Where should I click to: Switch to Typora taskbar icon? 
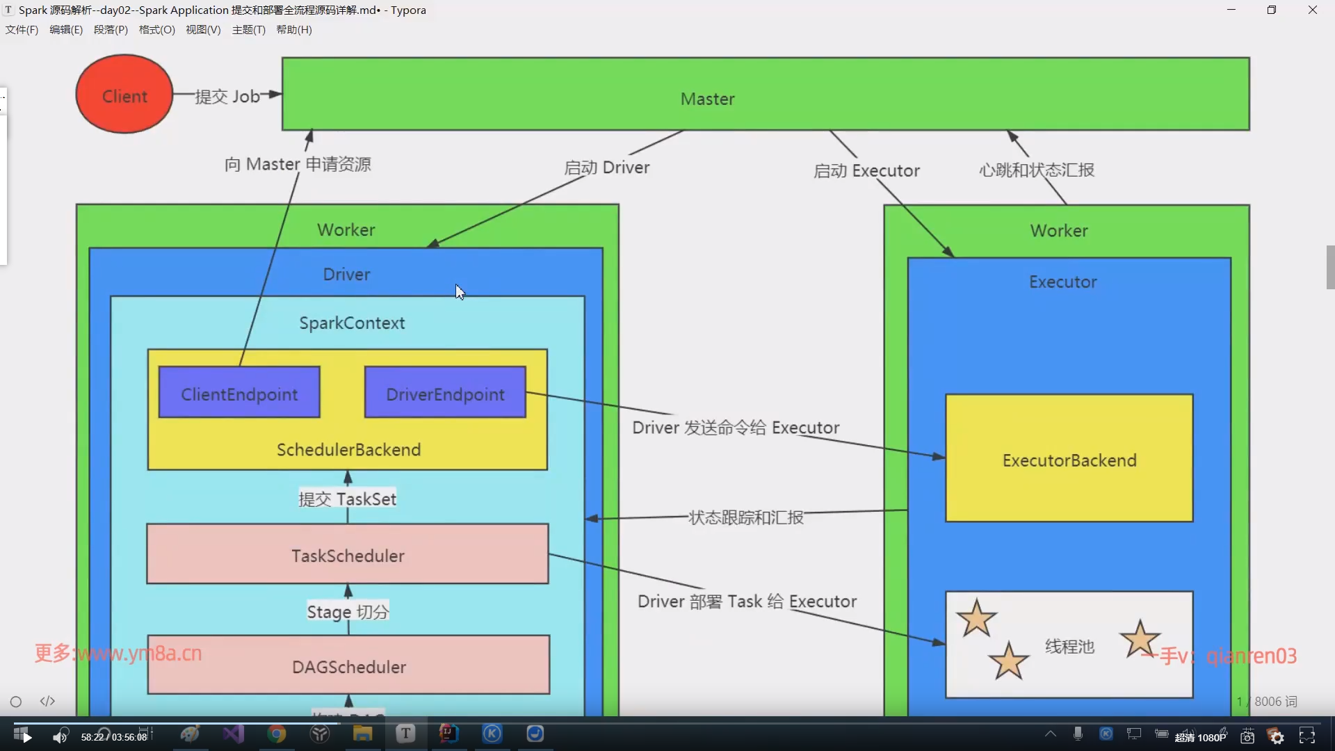[405, 733]
